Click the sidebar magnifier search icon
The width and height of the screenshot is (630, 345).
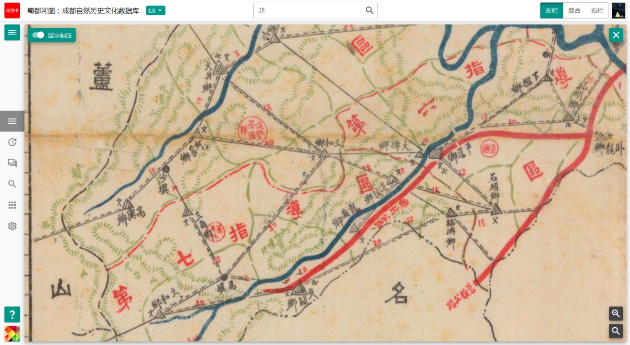click(x=12, y=184)
